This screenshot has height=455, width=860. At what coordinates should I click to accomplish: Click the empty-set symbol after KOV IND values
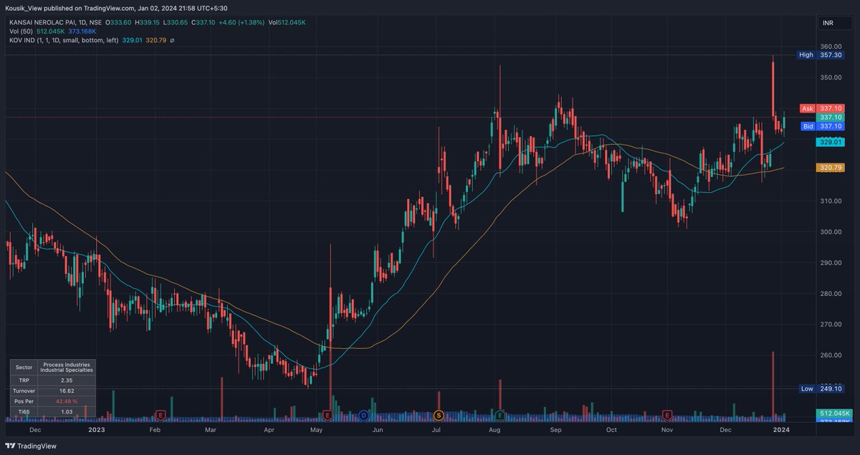172,41
